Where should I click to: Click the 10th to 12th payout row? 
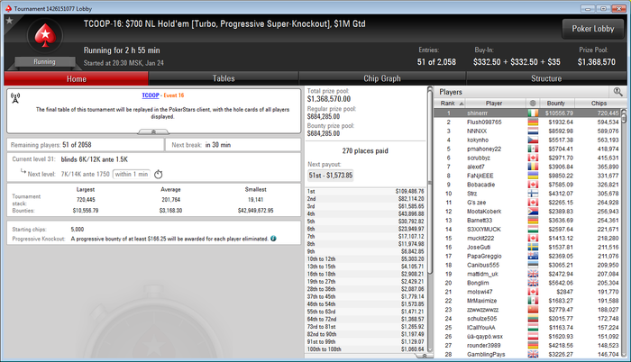click(365, 259)
